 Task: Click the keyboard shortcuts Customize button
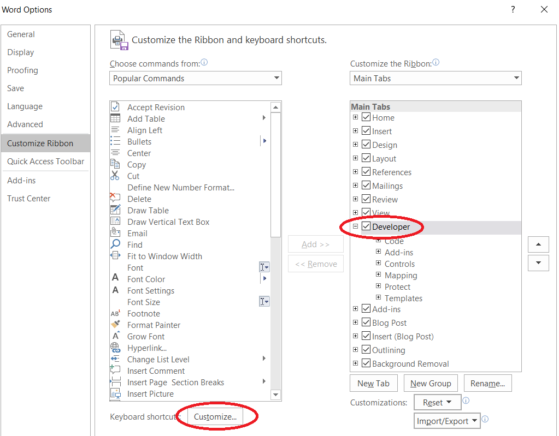(x=215, y=416)
